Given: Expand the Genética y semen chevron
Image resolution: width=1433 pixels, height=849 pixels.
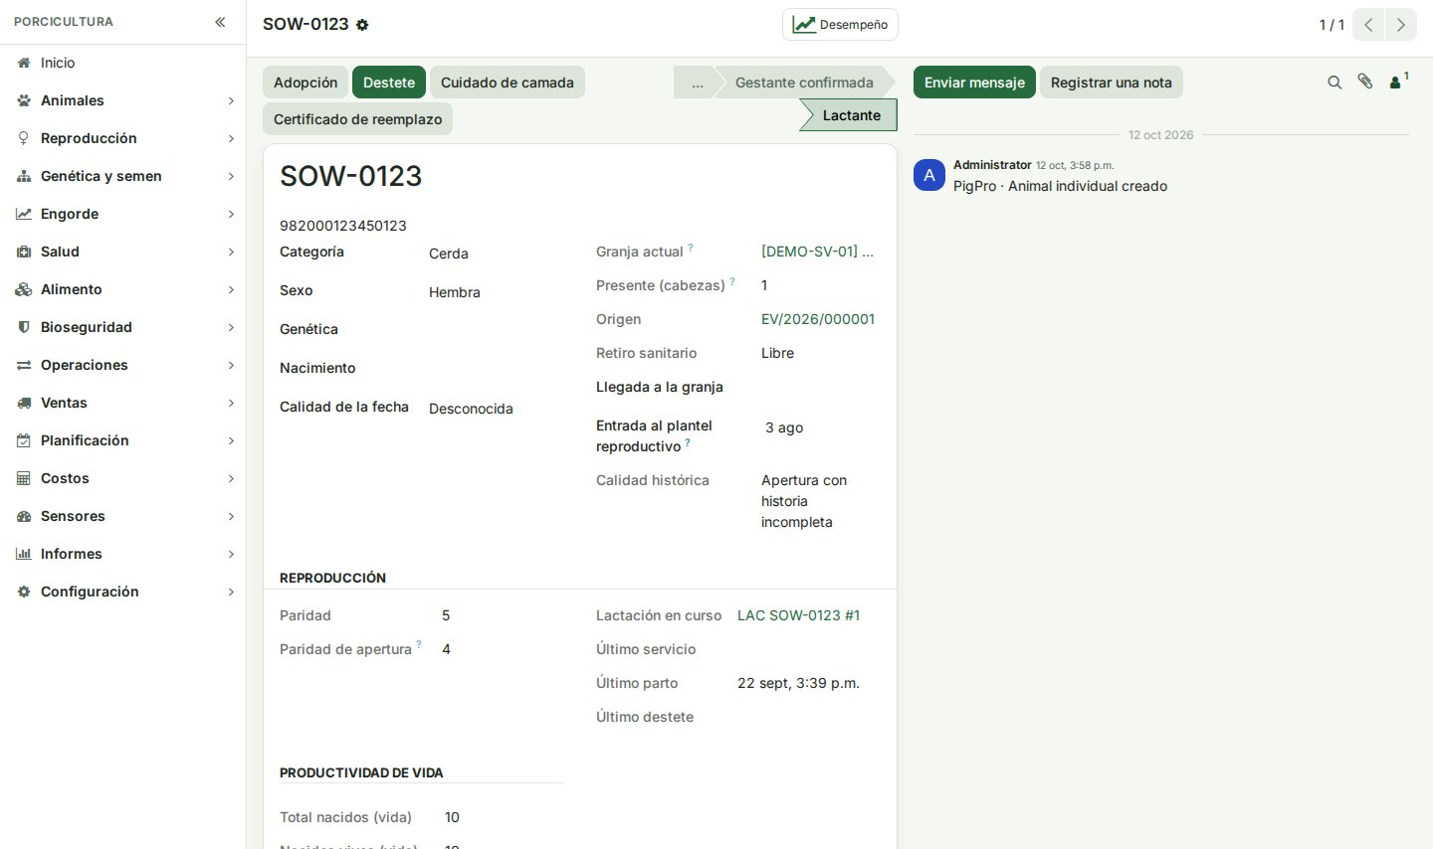Looking at the screenshot, I should [x=231, y=176].
